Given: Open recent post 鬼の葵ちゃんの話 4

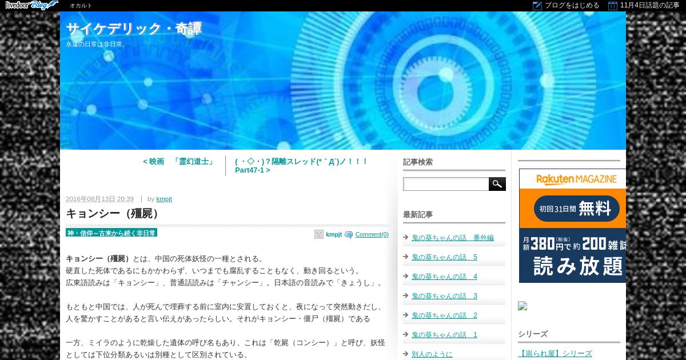Looking at the screenshot, I should pyautogui.click(x=444, y=277).
